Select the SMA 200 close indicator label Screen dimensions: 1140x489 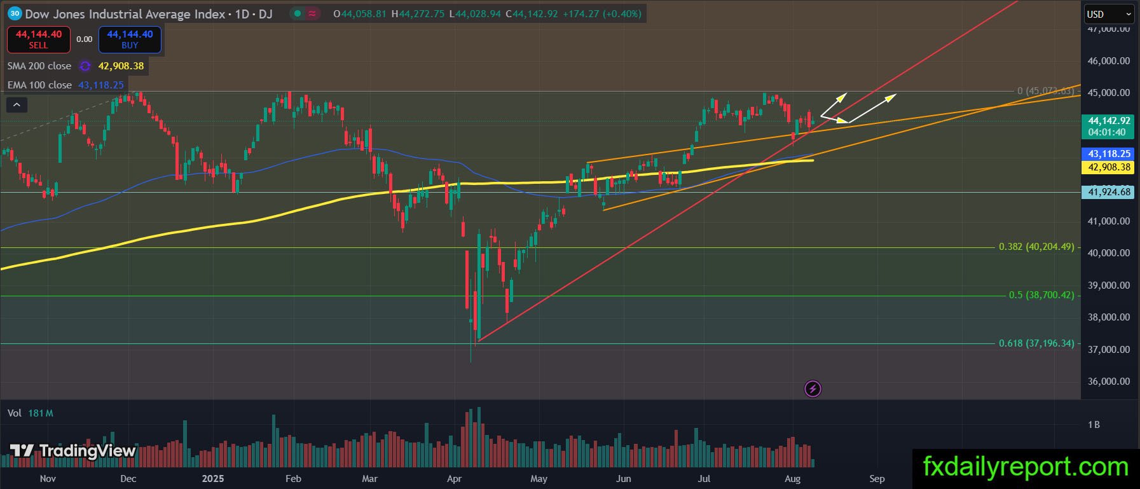(x=39, y=66)
